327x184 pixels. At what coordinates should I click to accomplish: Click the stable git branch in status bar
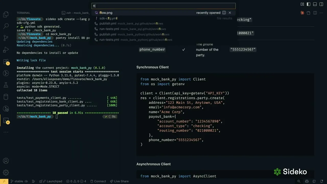click(17, 181)
